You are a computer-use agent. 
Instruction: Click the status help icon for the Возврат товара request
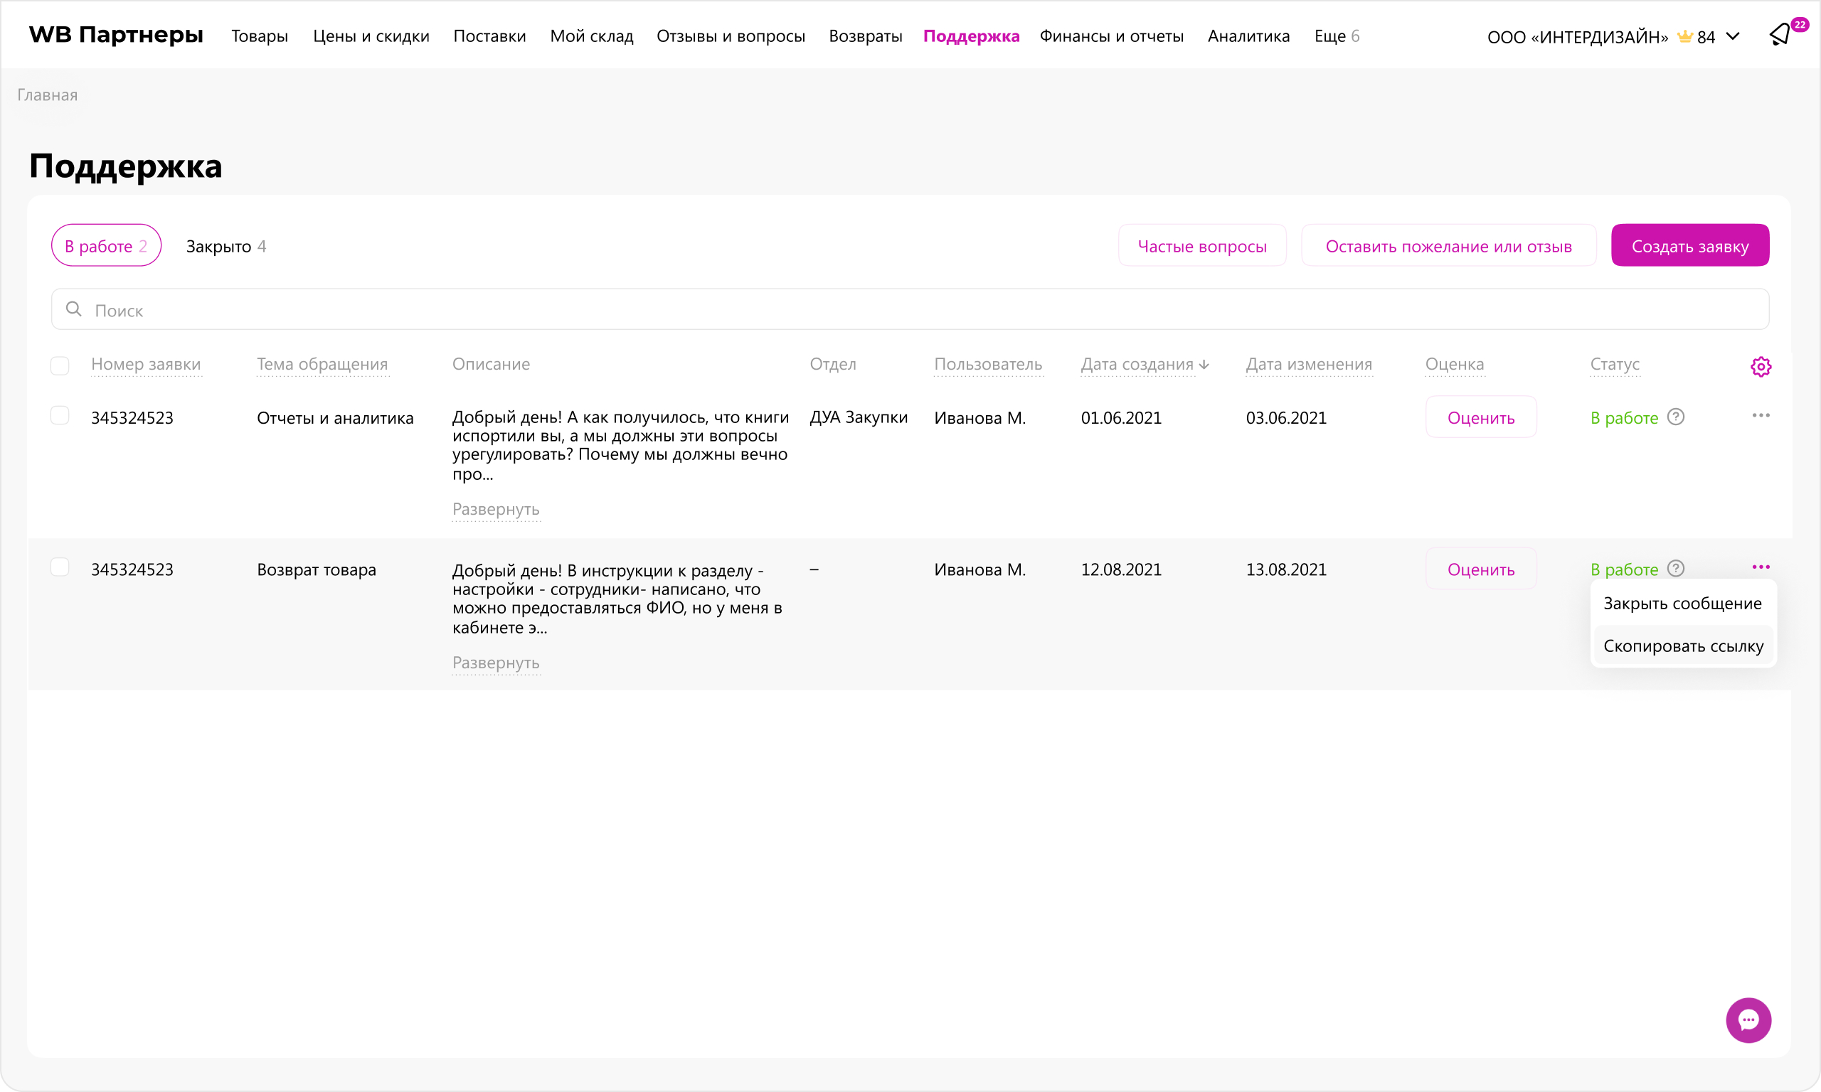1676,569
